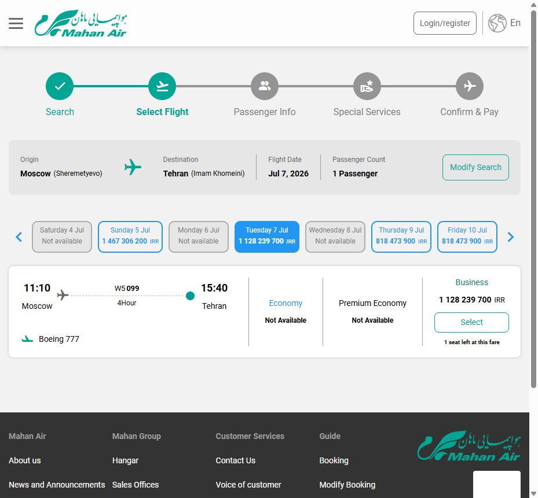Show next dates with right chevron
This screenshot has height=498, width=538.
coord(511,237)
